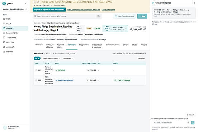The image size is (198, 132).
Task: Go to Home in the sidebar
Action: coord(15,19)
